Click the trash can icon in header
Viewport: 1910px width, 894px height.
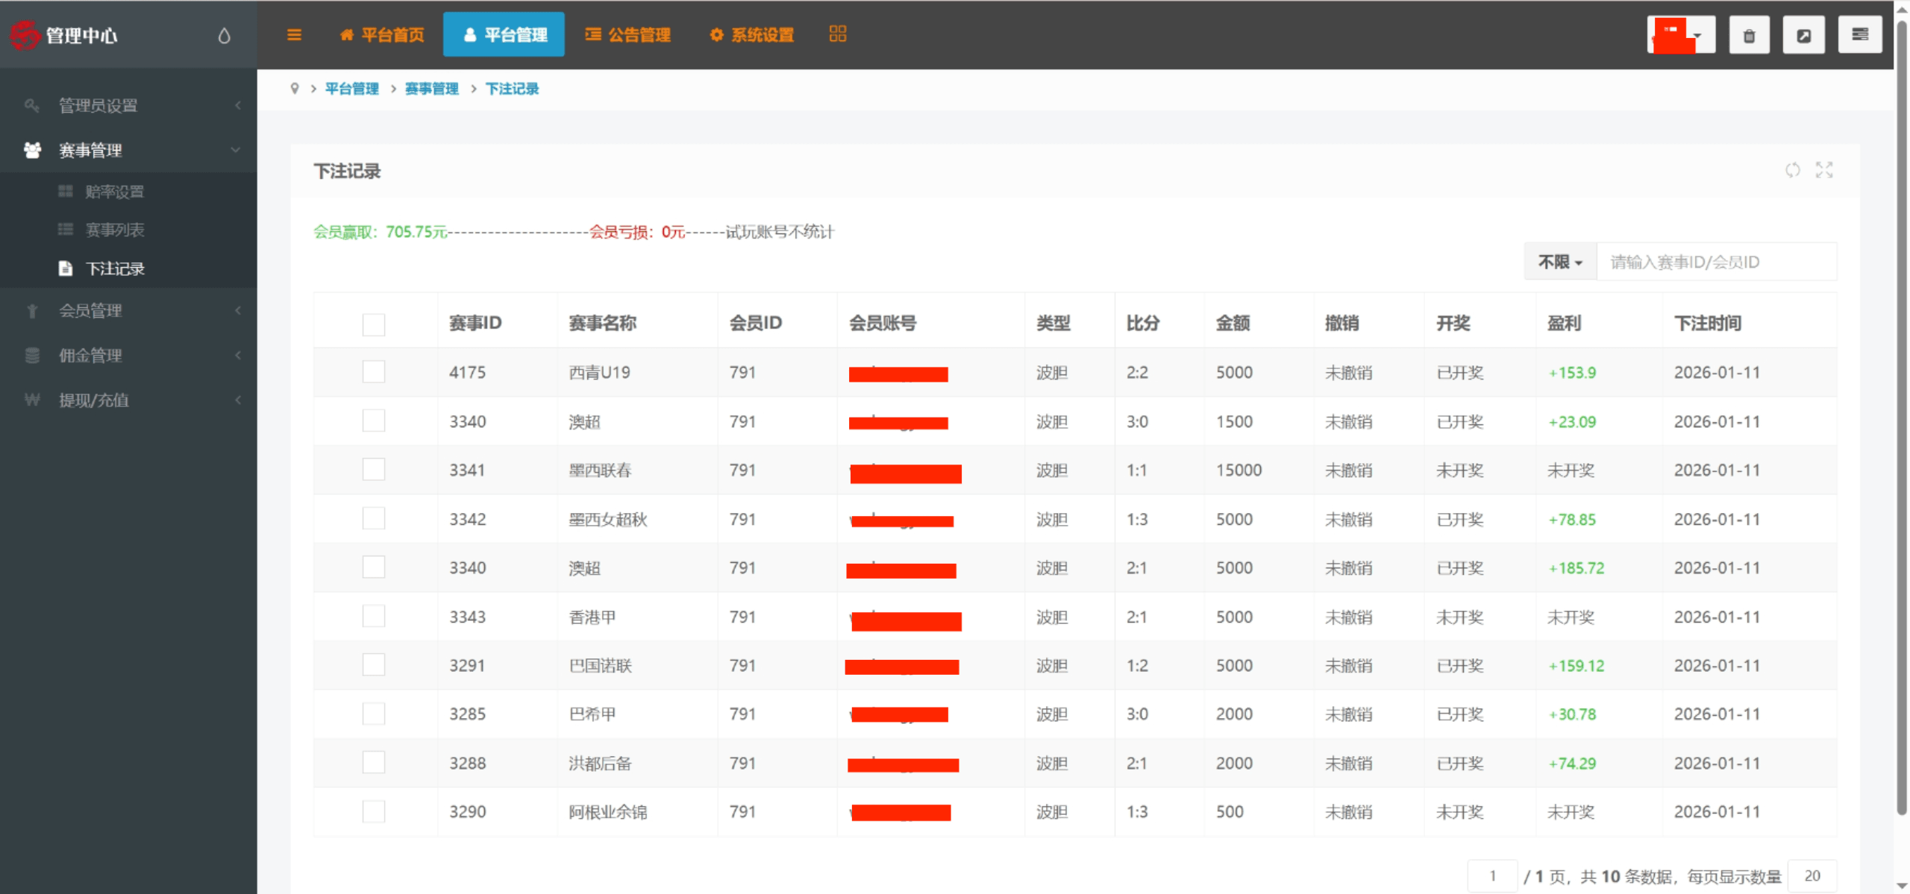tap(1749, 35)
